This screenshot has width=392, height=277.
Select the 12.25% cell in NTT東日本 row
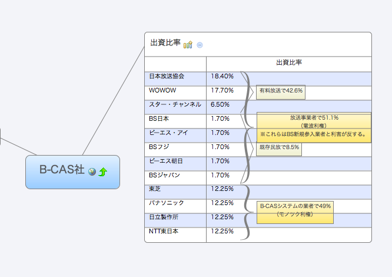(222, 231)
